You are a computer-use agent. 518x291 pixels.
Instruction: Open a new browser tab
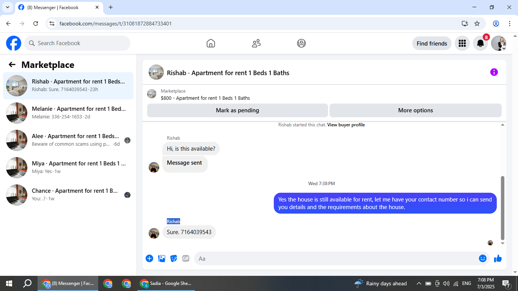coord(111,7)
